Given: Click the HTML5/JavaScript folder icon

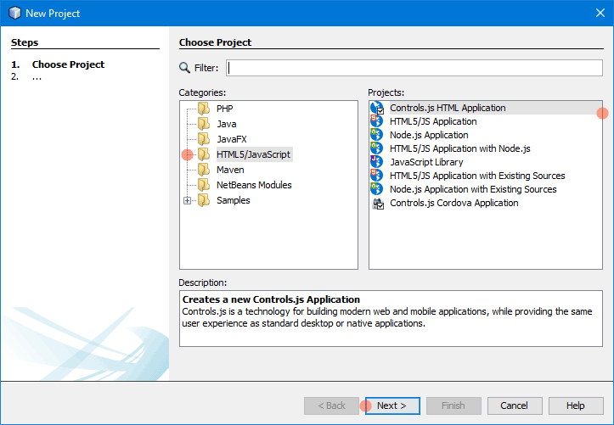Looking at the screenshot, I should tap(204, 154).
